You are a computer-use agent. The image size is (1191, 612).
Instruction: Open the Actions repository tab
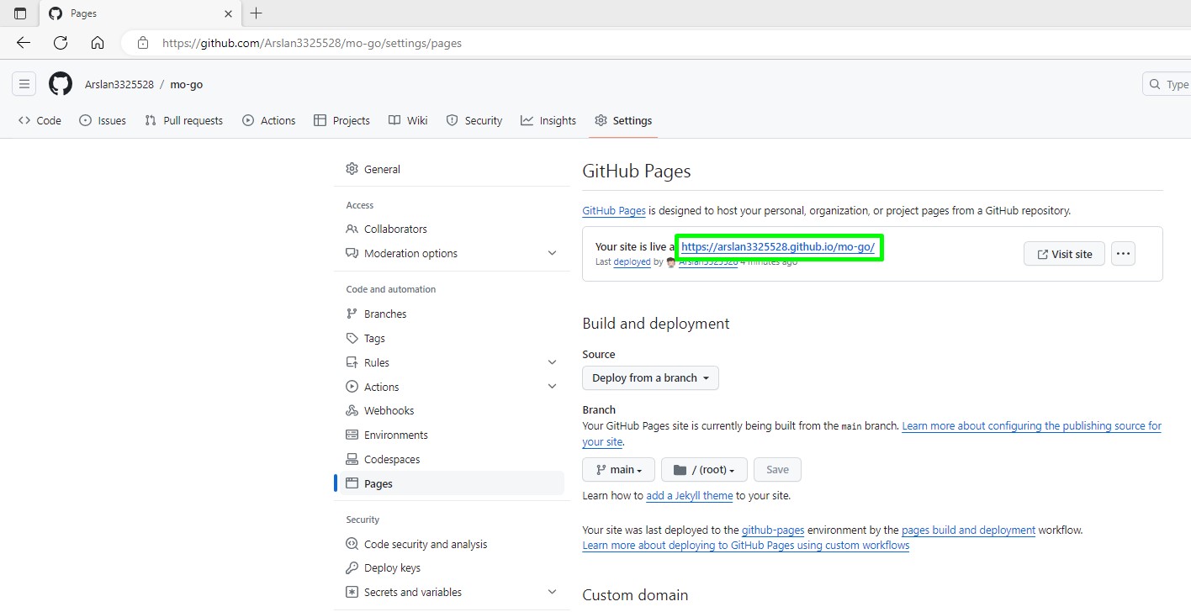[269, 120]
